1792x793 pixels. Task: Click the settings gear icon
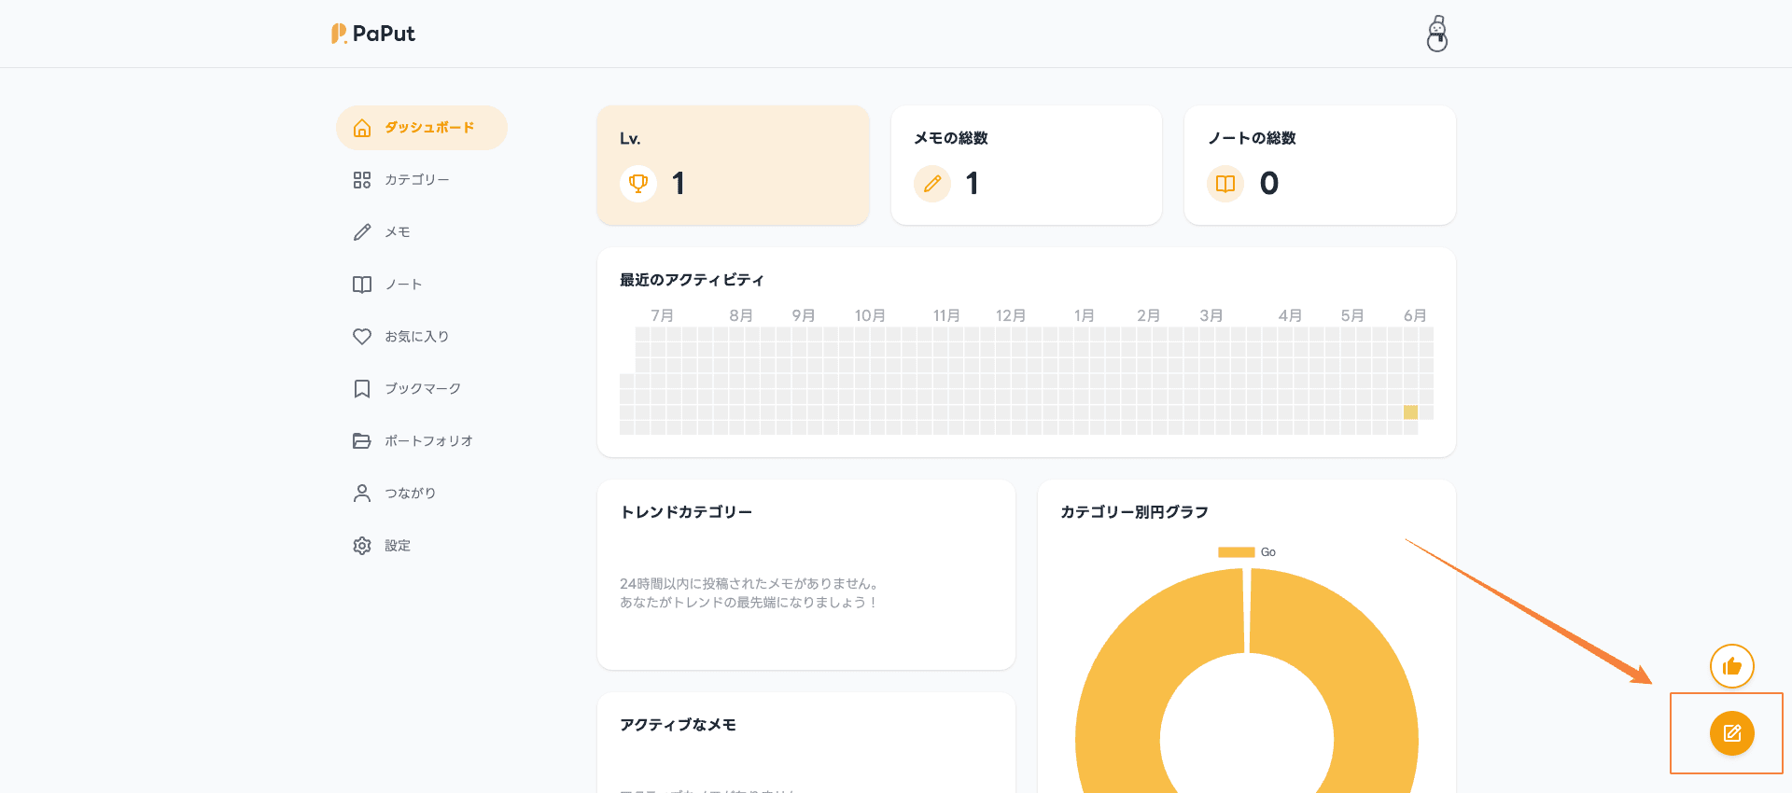tap(362, 546)
